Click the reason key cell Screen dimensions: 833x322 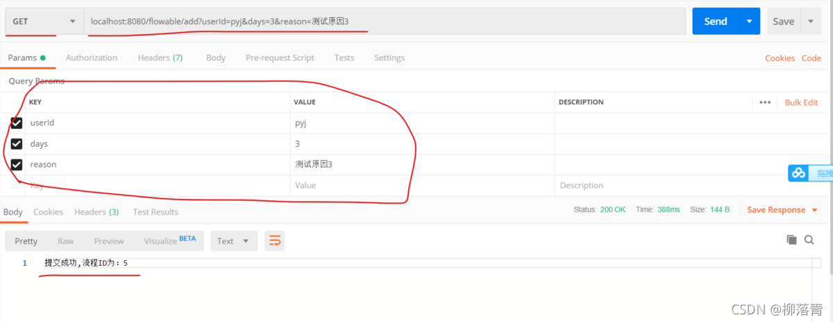[x=158, y=165]
